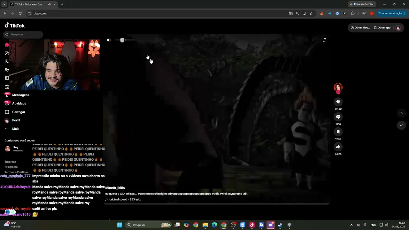This screenshot has height=230, width=409.
Task: Like the video with the heart icon
Action: tap(338, 102)
